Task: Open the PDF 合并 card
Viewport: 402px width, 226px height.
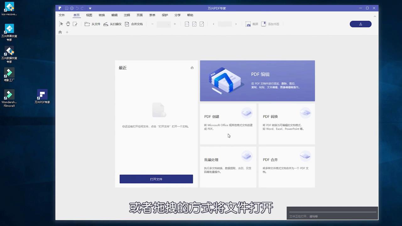Action: tap(286, 167)
